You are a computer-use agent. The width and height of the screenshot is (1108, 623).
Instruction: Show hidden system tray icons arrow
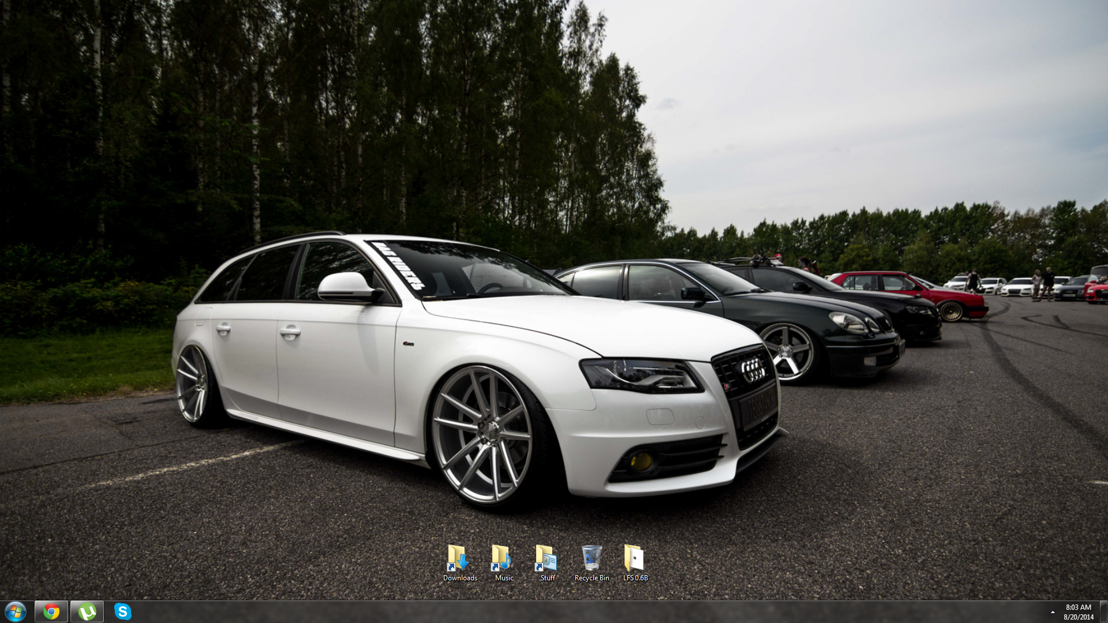(1053, 612)
